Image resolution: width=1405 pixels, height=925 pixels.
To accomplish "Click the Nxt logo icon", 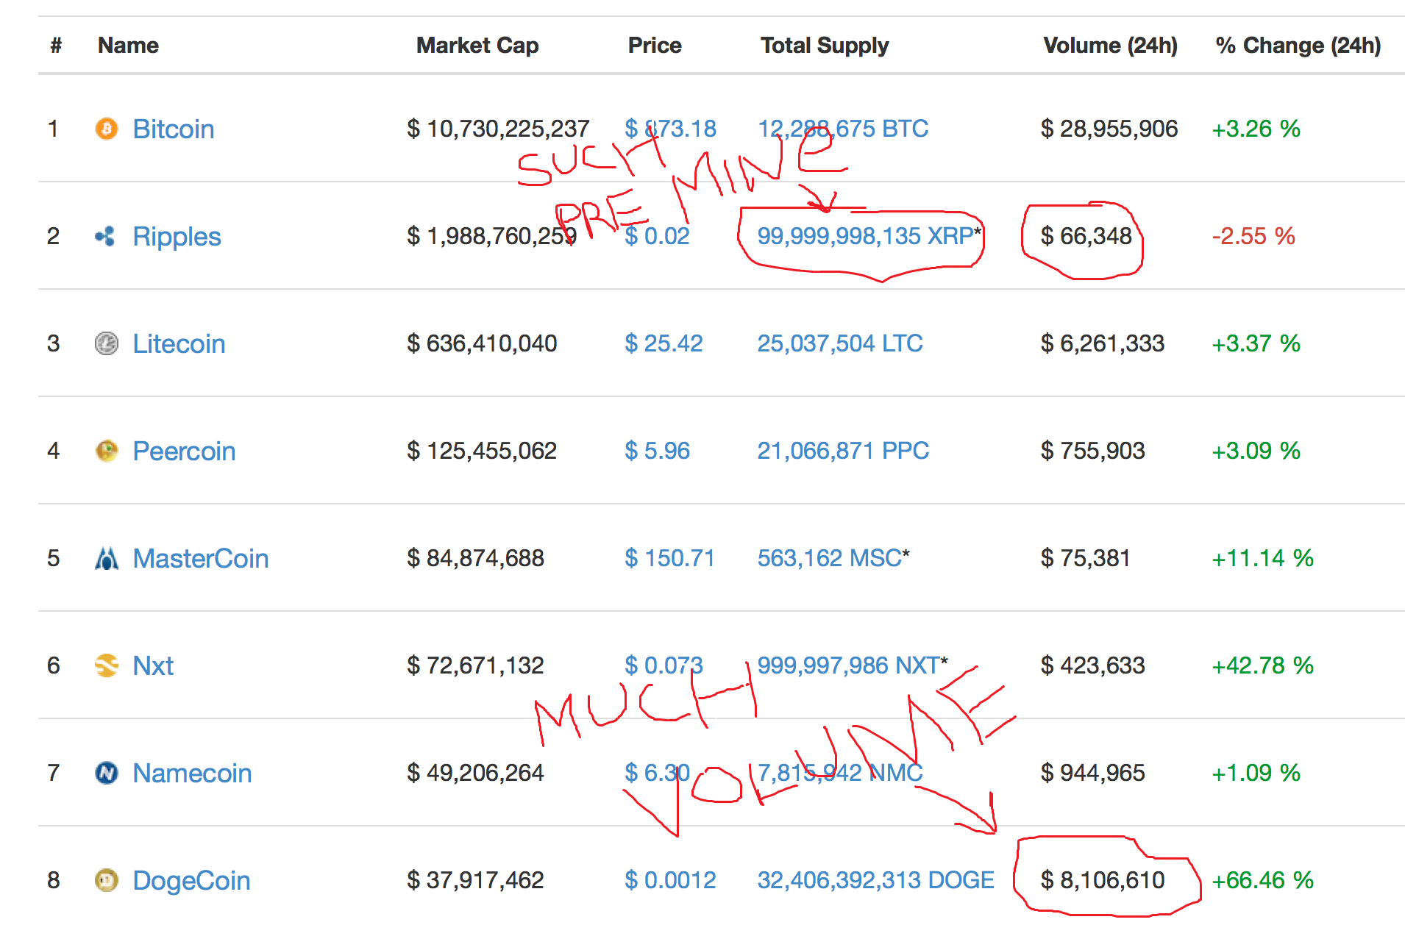I will pos(107,665).
